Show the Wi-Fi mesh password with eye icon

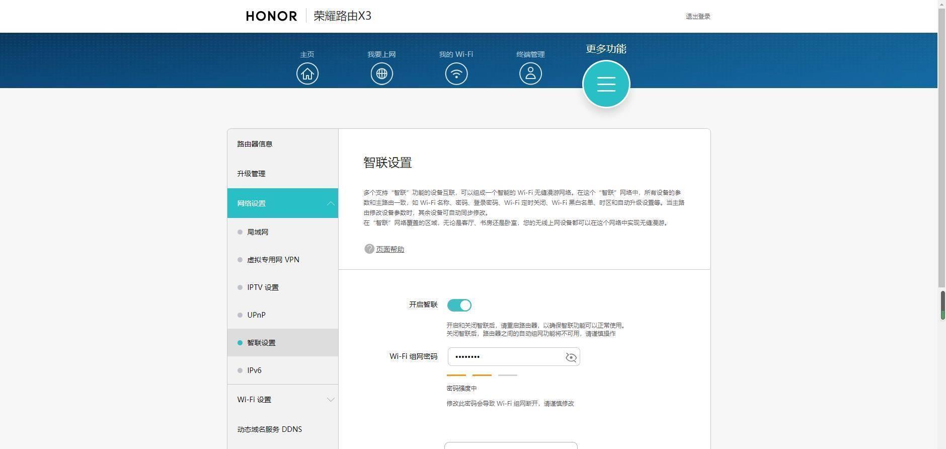571,357
